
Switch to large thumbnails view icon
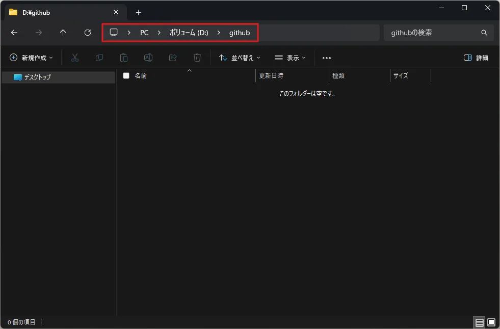pyautogui.click(x=491, y=322)
